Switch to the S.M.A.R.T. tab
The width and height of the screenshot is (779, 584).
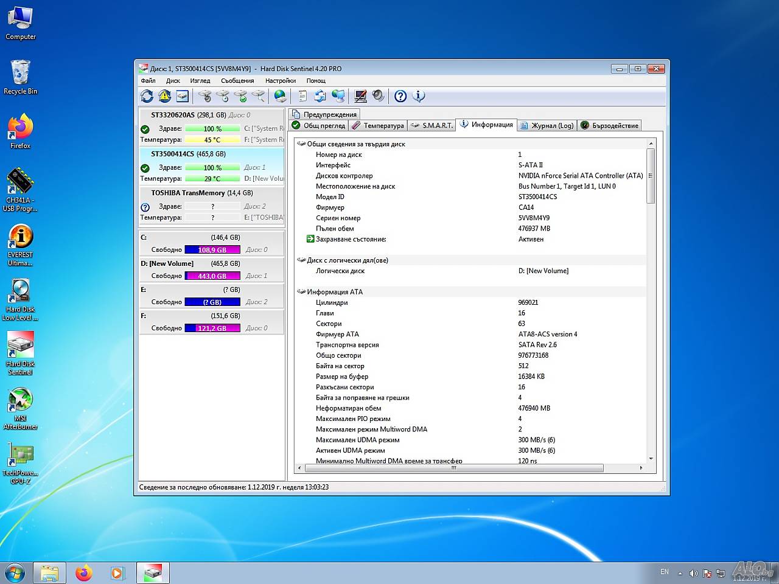tap(431, 125)
